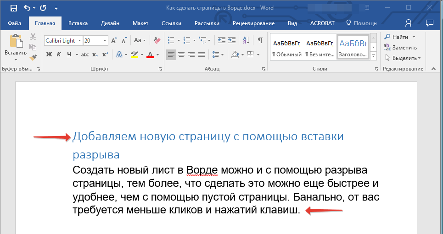Click the Cut scissors icon
Screen dimensions: 443x234
click(33, 37)
